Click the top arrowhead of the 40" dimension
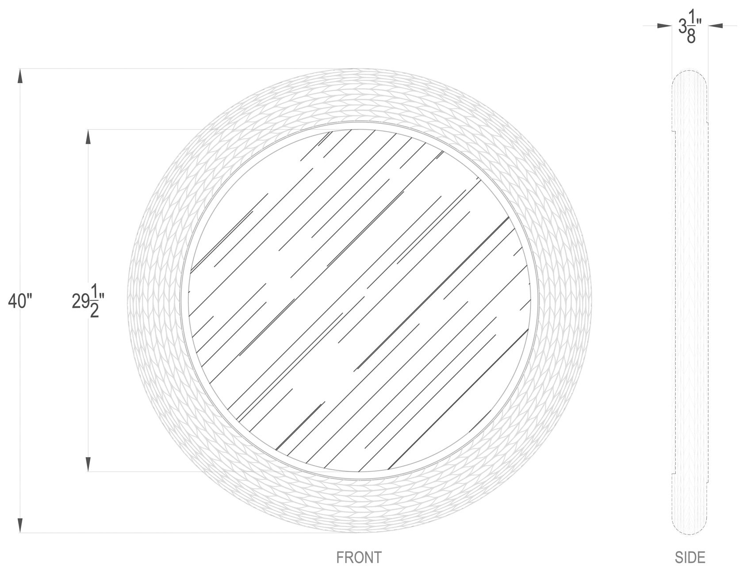This screenshot has height=570, width=747. click(x=20, y=76)
